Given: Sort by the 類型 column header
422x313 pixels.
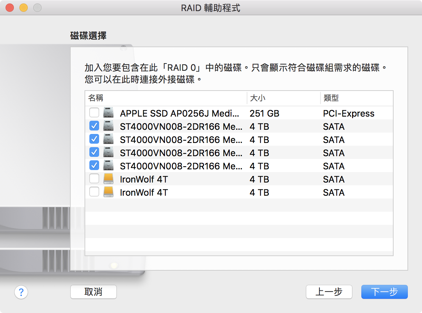Looking at the screenshot, I should pos(356,98).
